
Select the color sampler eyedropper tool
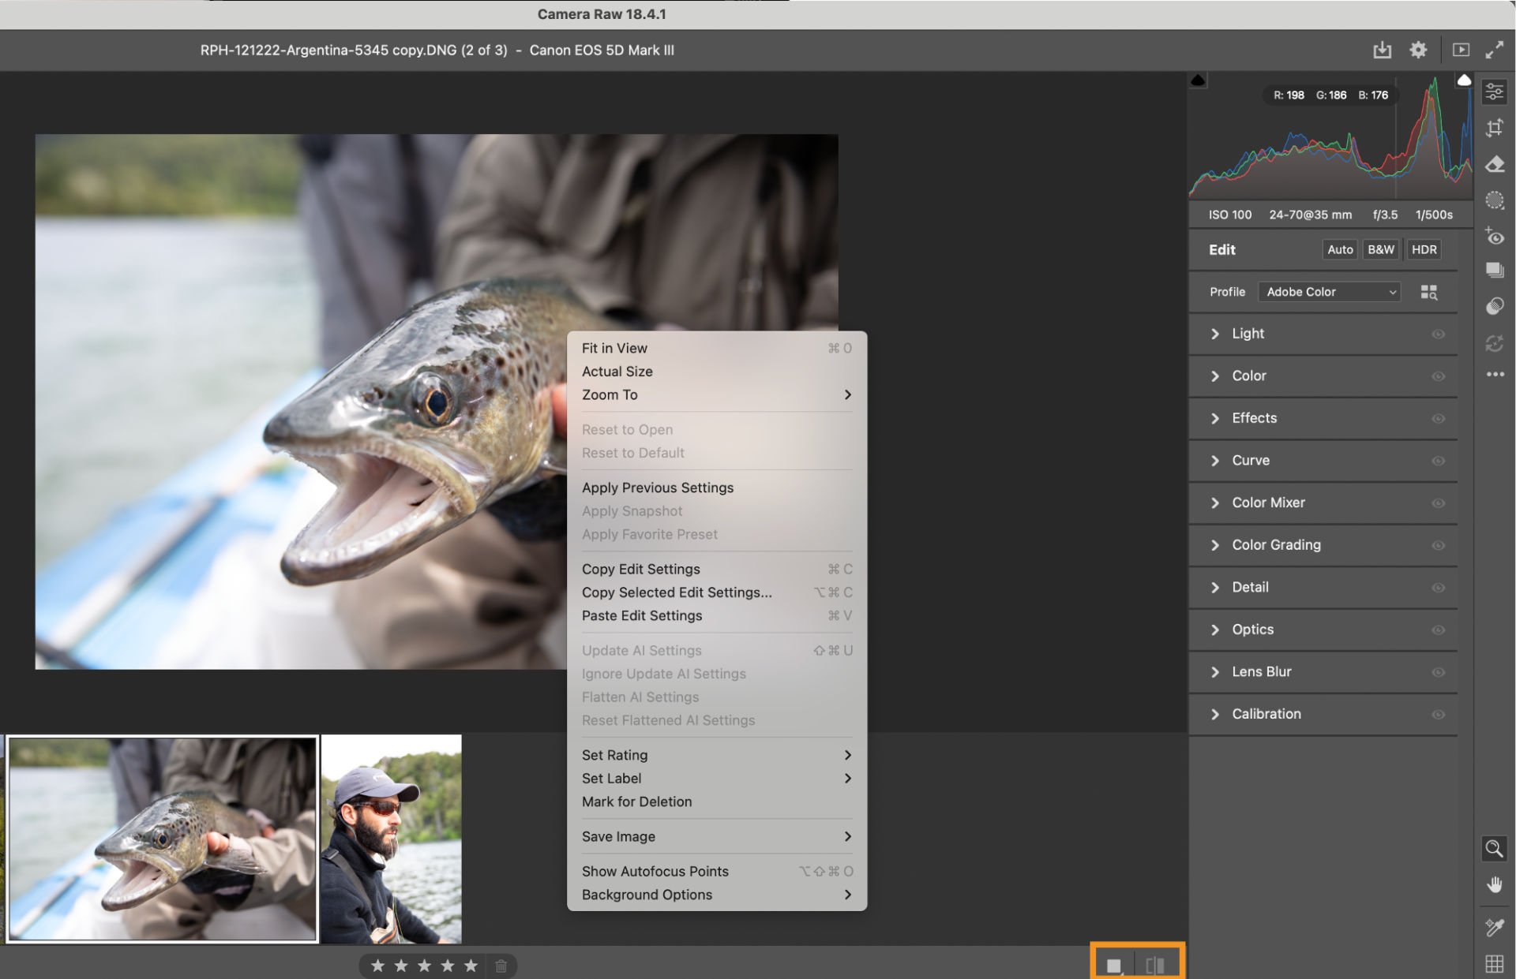click(1494, 928)
